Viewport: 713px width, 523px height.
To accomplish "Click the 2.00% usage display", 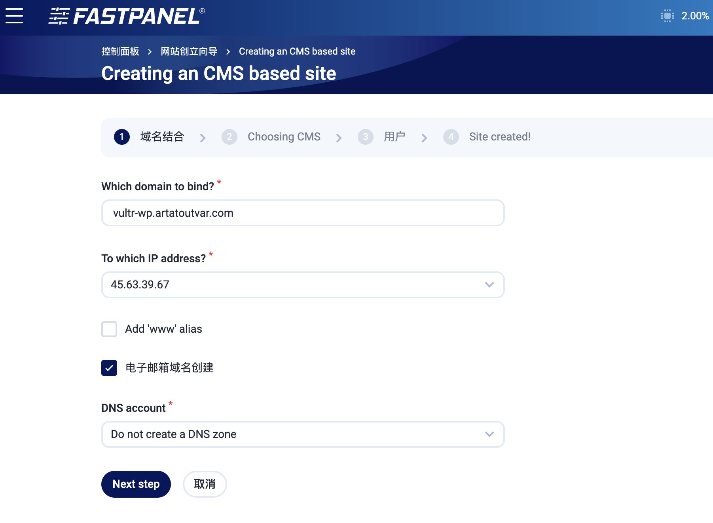I will pos(694,16).
